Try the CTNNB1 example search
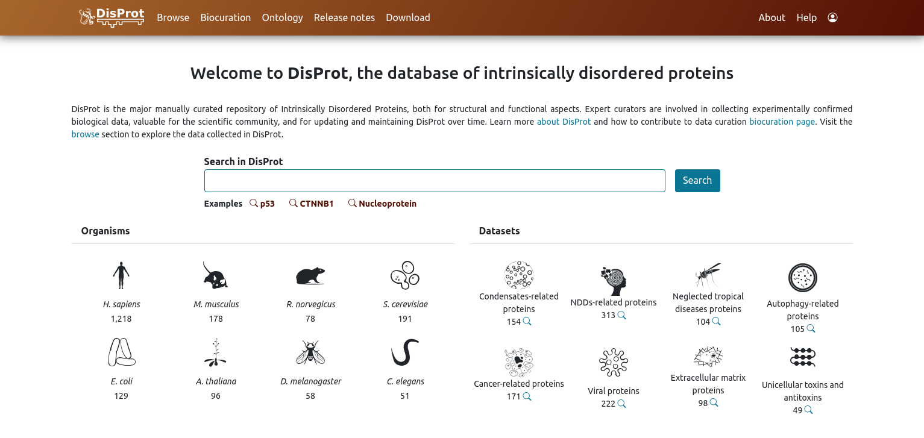This screenshot has height=438, width=924. point(312,204)
